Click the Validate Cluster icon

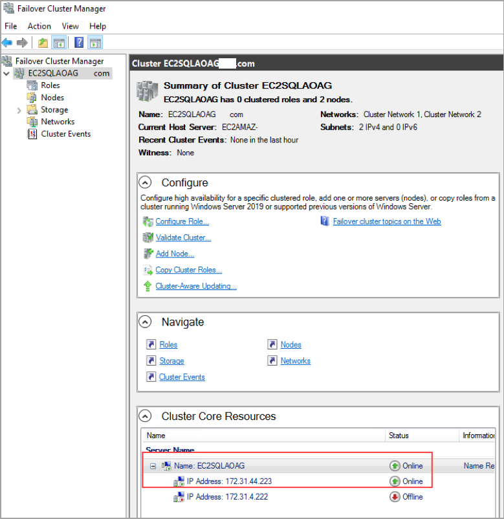[148, 237]
